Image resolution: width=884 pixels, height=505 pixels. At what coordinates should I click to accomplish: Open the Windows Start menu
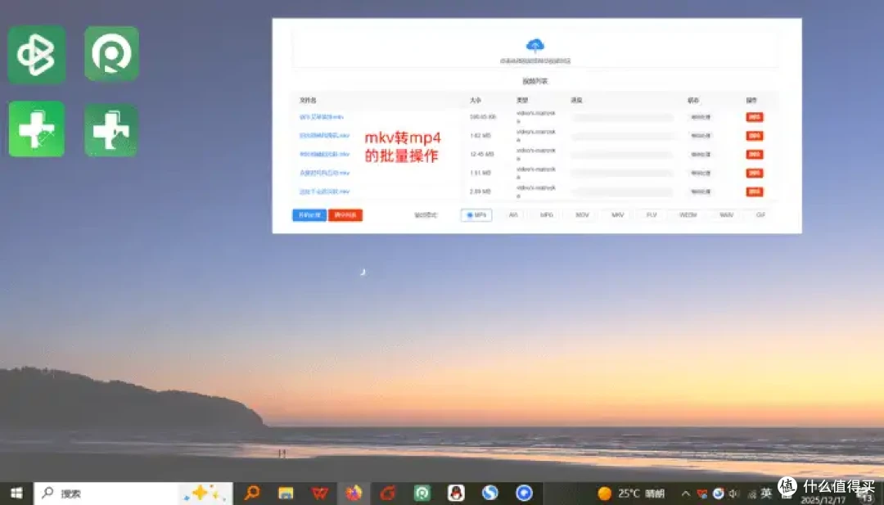(x=16, y=494)
